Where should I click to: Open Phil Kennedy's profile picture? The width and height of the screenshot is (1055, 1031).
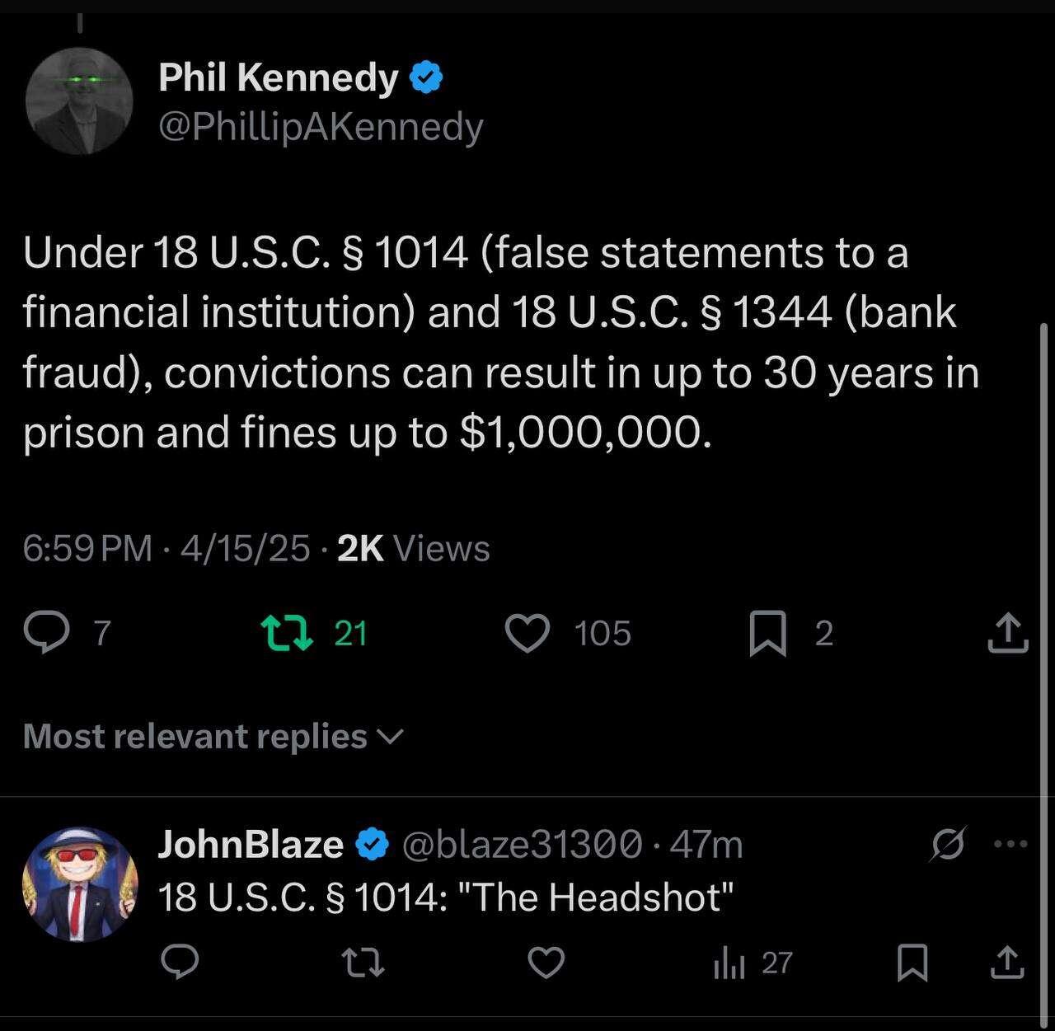coord(79,101)
